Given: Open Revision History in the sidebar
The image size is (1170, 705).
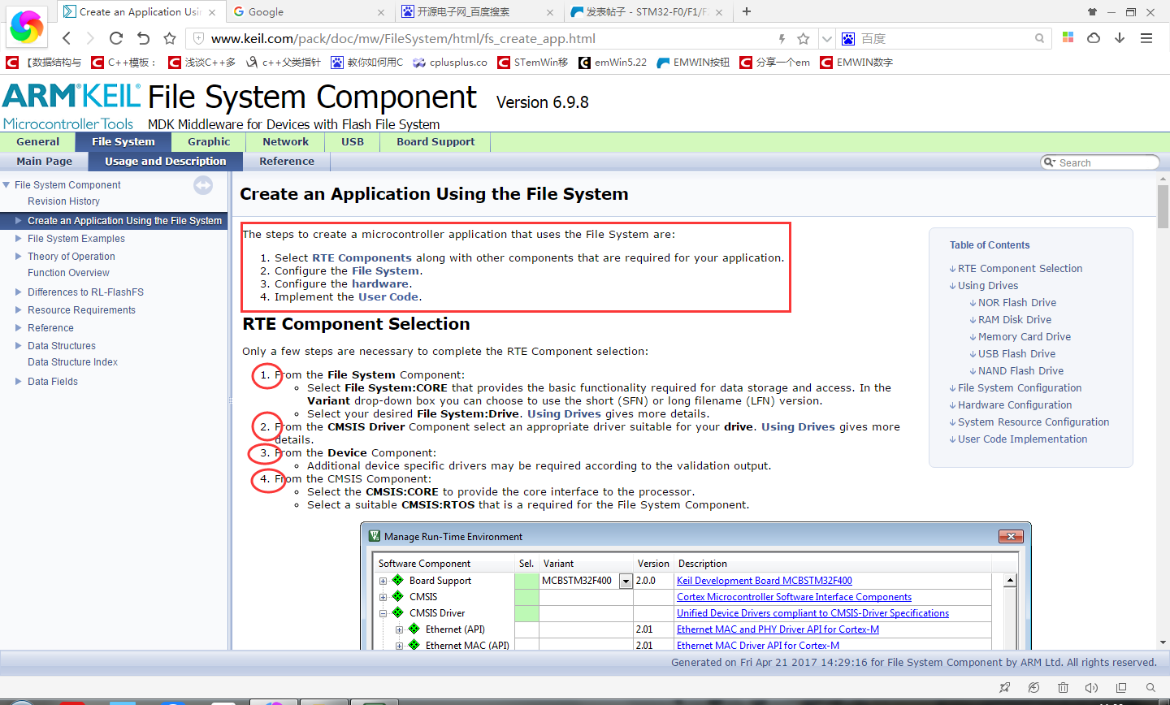Looking at the screenshot, I should (63, 201).
